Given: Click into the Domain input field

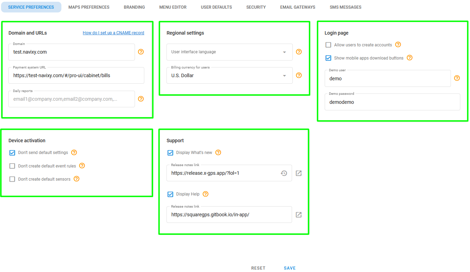Looking at the screenshot, I should 71,52.
